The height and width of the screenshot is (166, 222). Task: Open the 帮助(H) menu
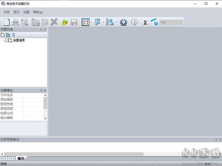38,12
